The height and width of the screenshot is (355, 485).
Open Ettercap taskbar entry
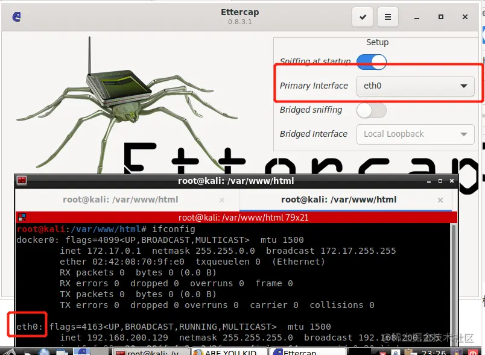click(x=308, y=352)
